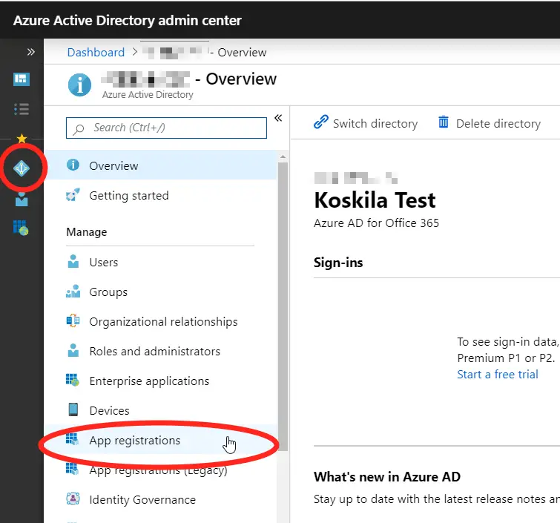
Task: Open Getting started menu item
Action: click(128, 196)
